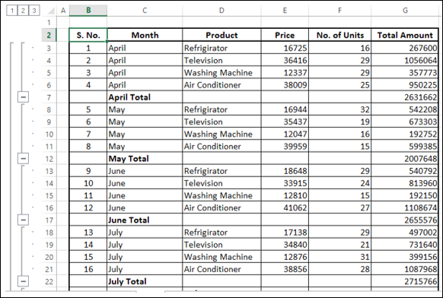The image size is (443, 298).
Task: Click the June Total label cell
Action: (145, 220)
